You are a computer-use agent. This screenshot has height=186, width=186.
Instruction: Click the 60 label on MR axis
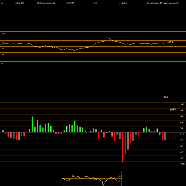point(182,116)
